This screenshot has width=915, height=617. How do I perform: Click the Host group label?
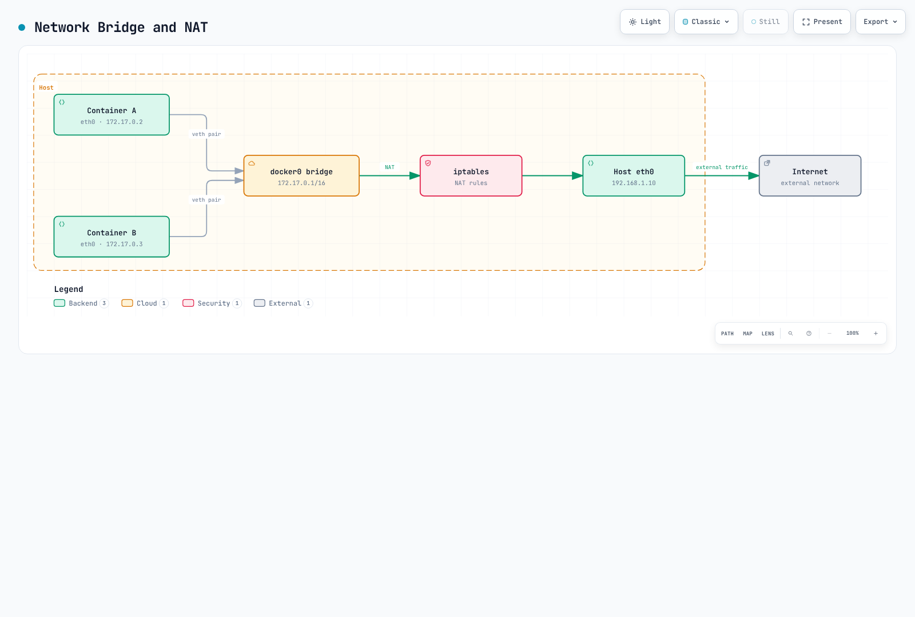point(46,88)
